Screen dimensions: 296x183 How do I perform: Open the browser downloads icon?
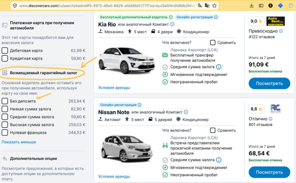[252, 6]
